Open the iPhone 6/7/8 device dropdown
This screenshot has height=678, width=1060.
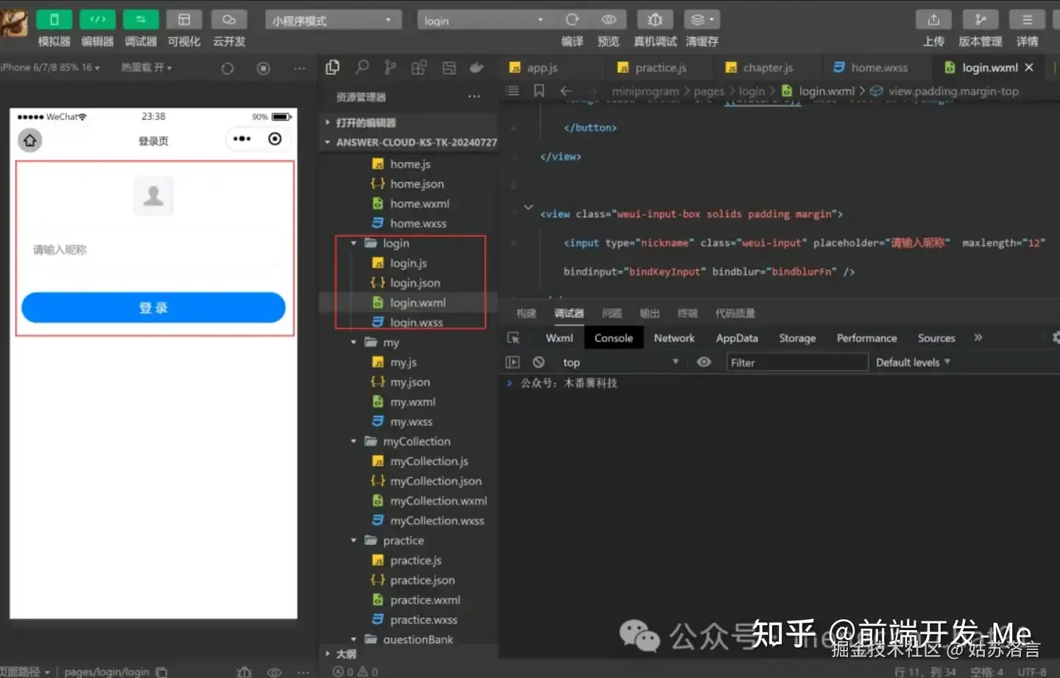pyautogui.click(x=50, y=67)
